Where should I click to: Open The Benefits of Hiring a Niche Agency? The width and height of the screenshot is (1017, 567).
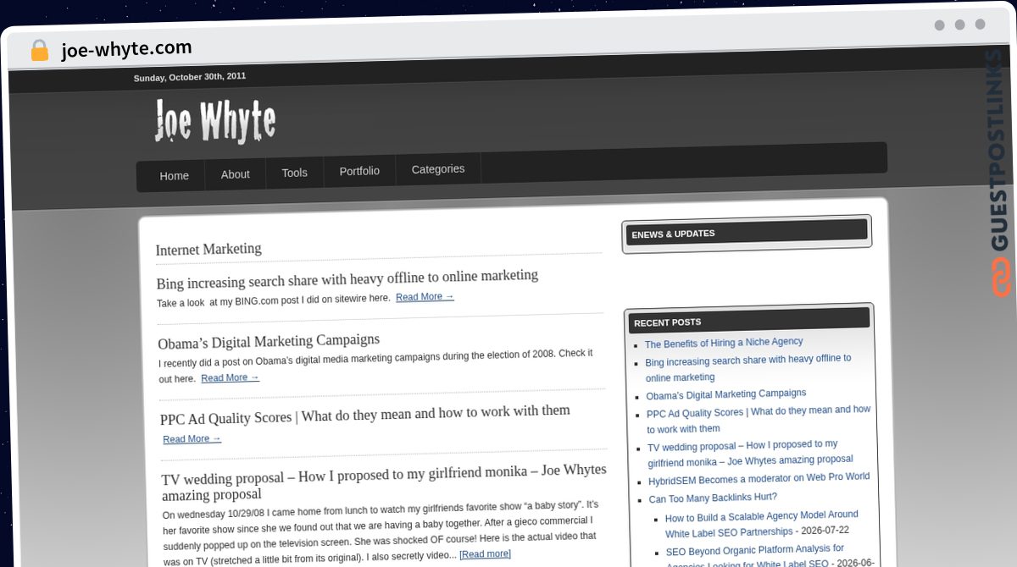(724, 343)
